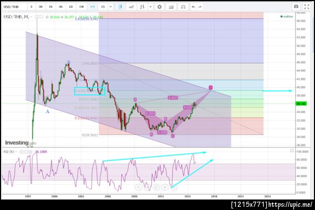Select the candlestick chart style icon
The width and height of the screenshot is (315, 210).
click(120, 7)
